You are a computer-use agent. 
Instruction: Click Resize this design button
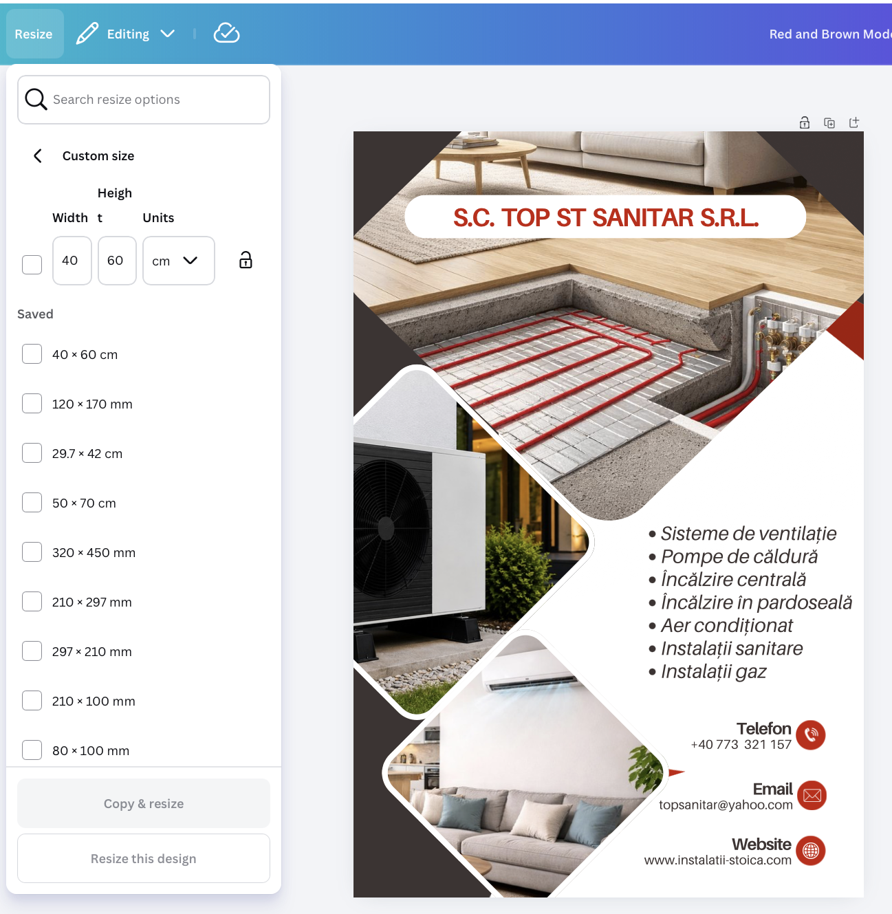(144, 858)
